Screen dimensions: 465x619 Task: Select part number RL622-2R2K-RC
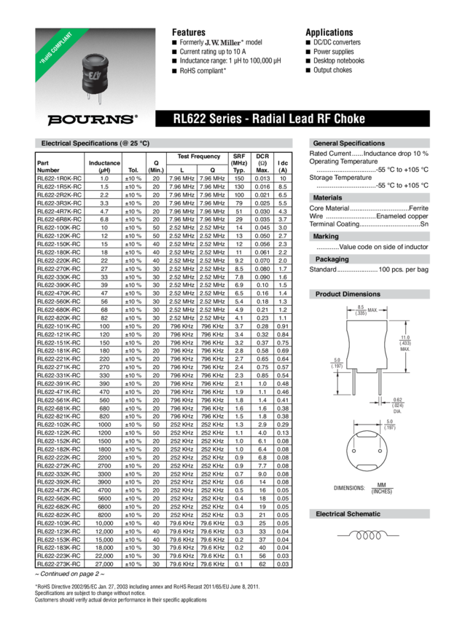click(59, 195)
